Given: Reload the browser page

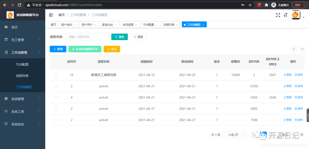Looking at the screenshot, I should (x=19, y=5).
